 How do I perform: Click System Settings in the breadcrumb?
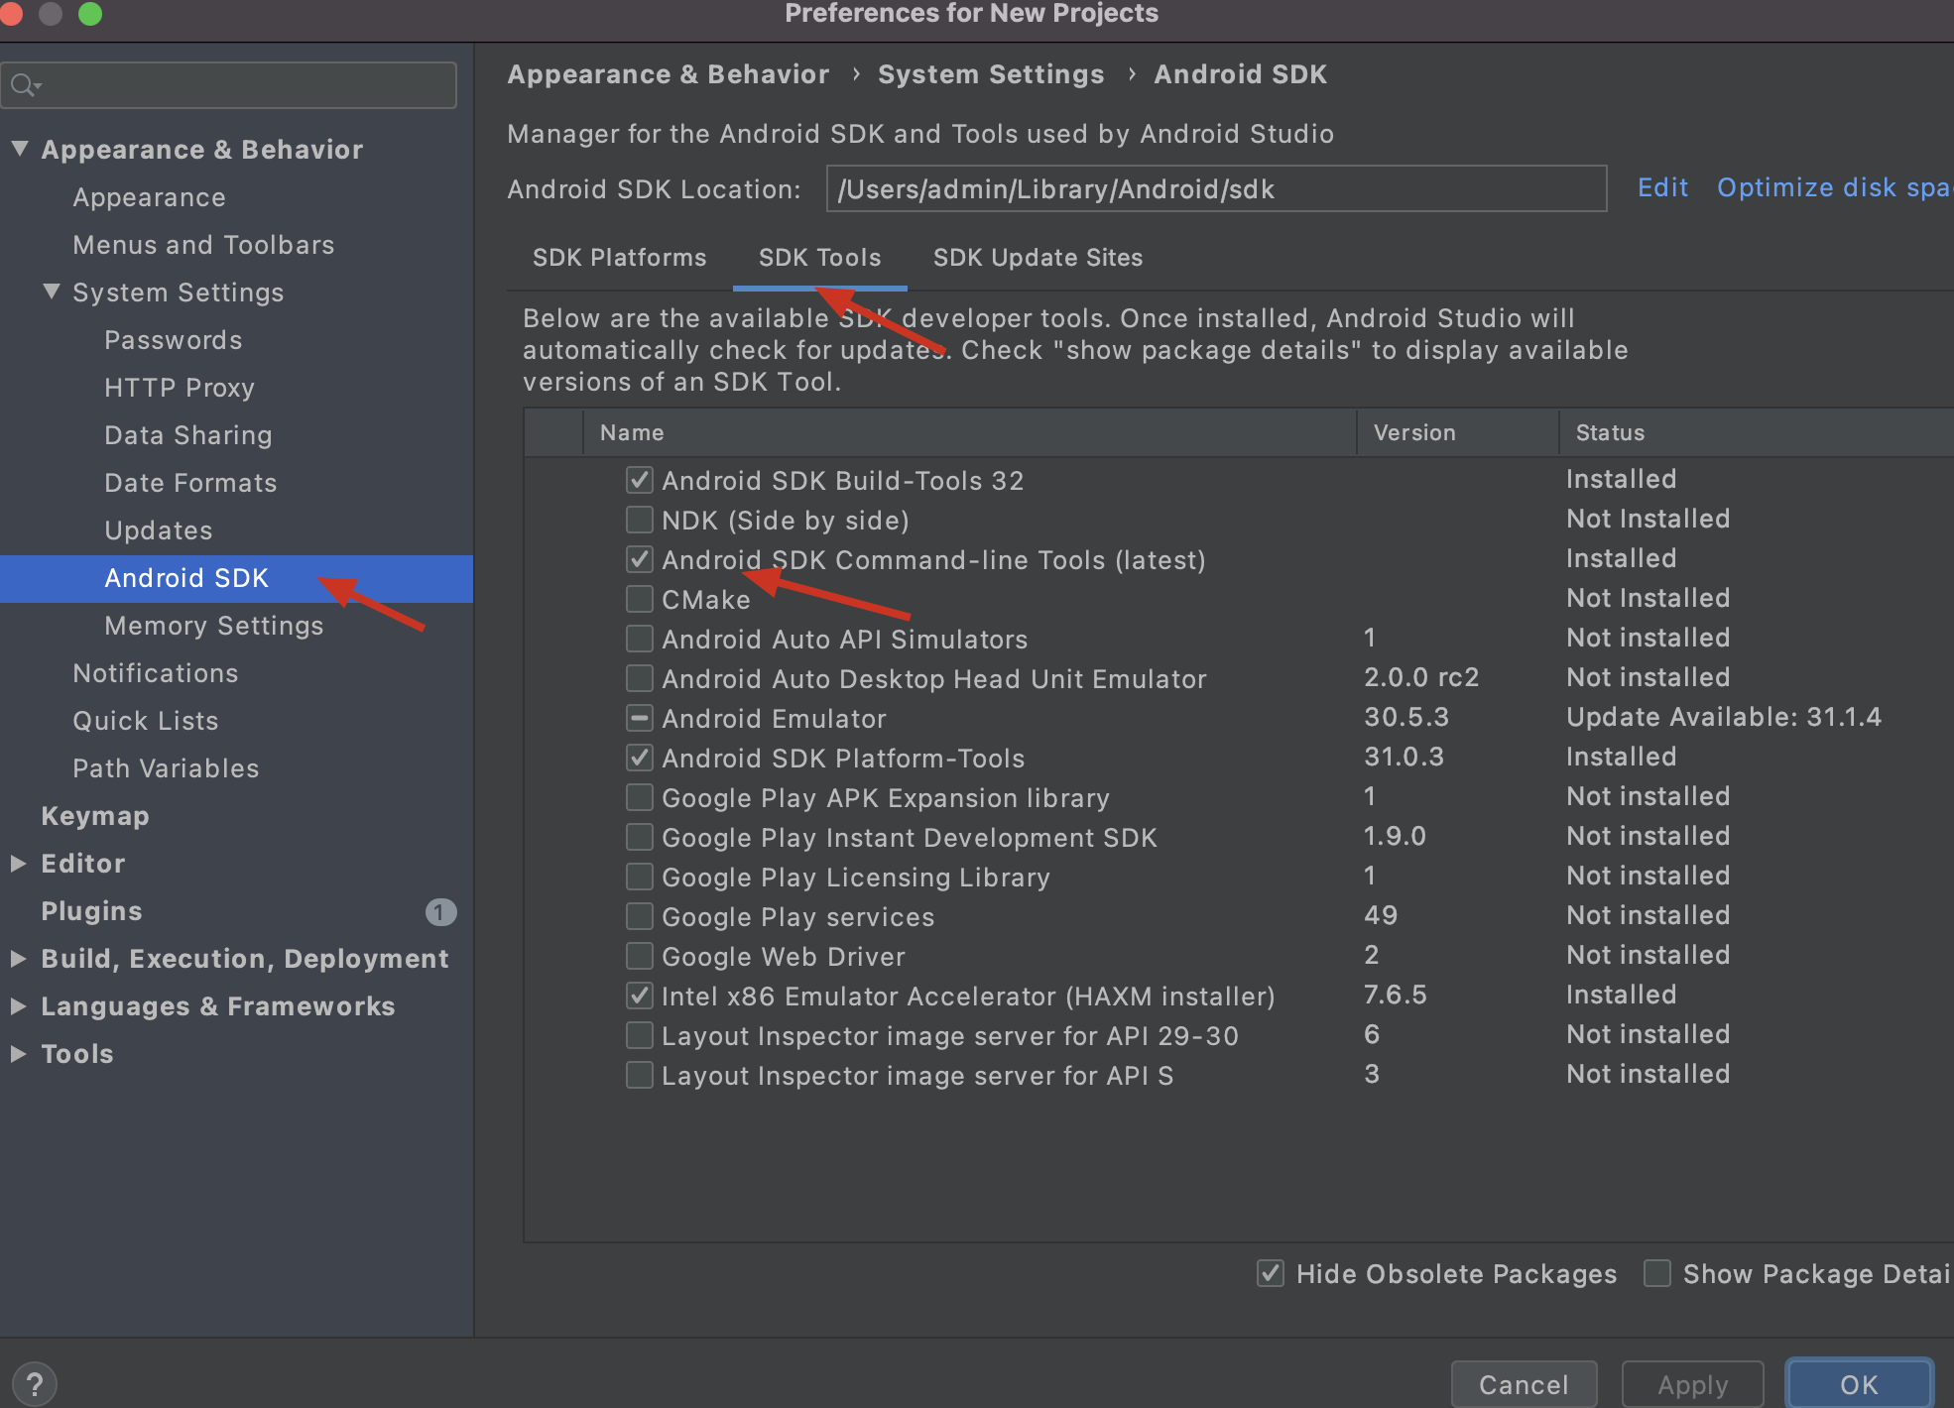tap(990, 74)
